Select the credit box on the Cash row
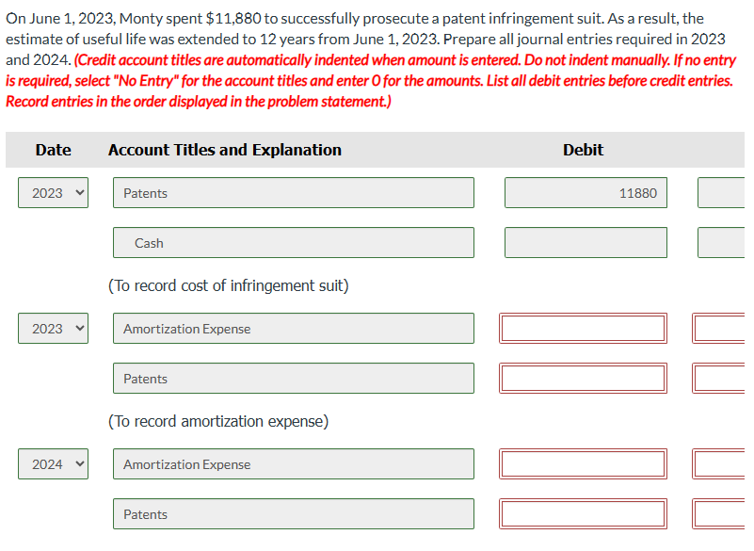754x551 pixels. click(x=725, y=242)
